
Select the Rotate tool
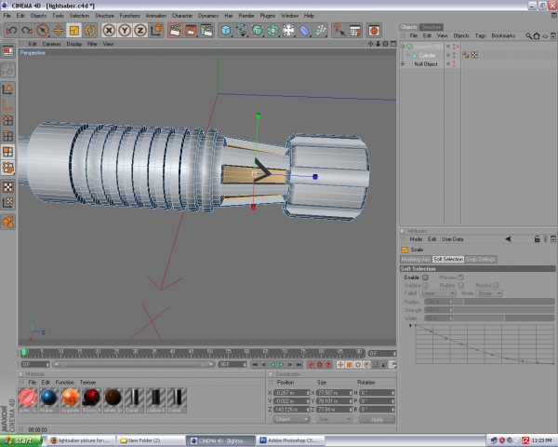(89, 31)
